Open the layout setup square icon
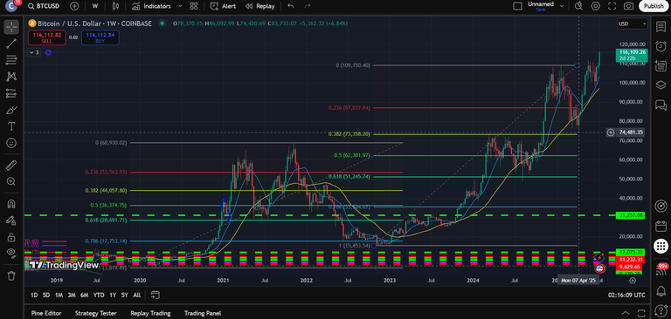Screen dimensions: 671x319 point(517,6)
